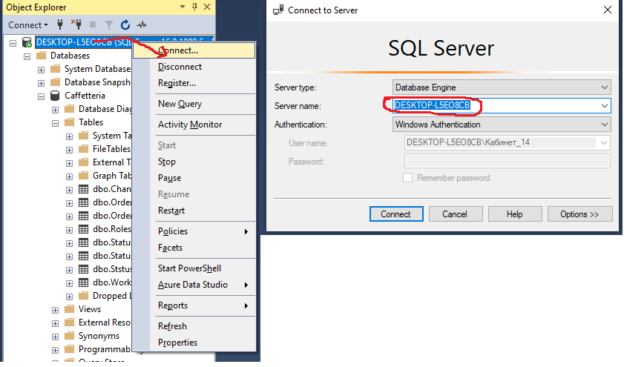This screenshot has height=367, width=624.
Task: Click the dbo.Chan table icon
Action: (x=83, y=189)
